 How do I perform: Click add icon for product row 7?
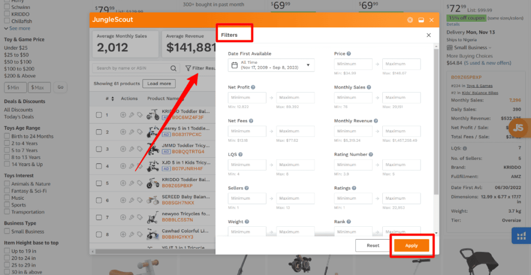[123, 217]
